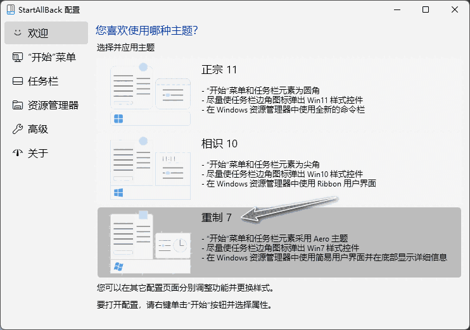Click the line mentioning Ribbon 用户界面
Image resolution: width=470 pixels, height=330 pixels.
tap(289, 183)
